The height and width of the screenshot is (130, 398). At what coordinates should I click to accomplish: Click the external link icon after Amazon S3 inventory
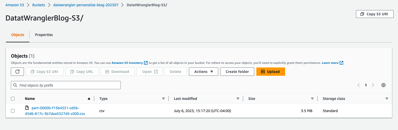pos(146,63)
